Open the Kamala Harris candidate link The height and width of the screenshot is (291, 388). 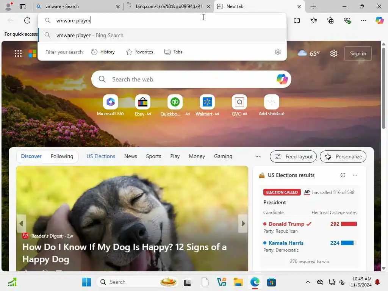tap(286, 243)
